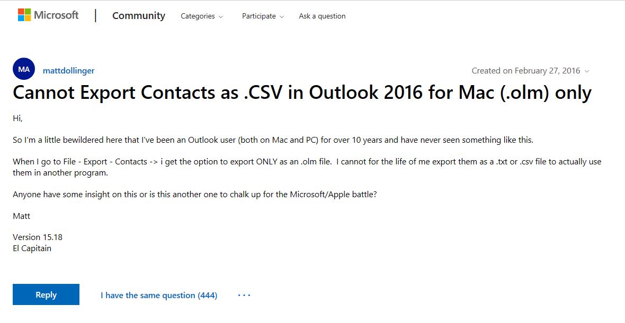Screen dimensions: 625x323
Task: Expand the Categories dropdown
Action: point(202,16)
